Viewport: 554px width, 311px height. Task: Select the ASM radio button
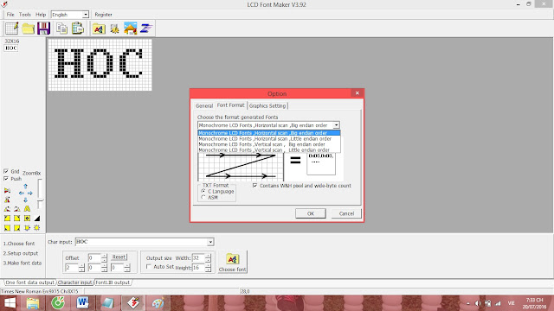203,197
